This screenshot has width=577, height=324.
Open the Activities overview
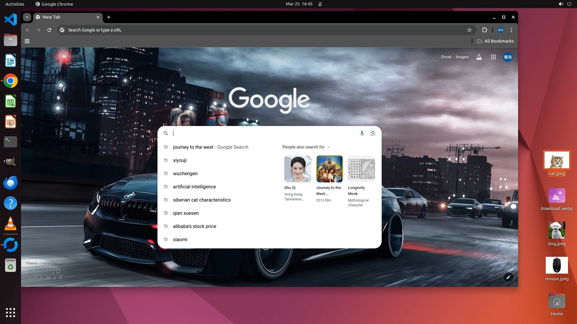[15, 4]
